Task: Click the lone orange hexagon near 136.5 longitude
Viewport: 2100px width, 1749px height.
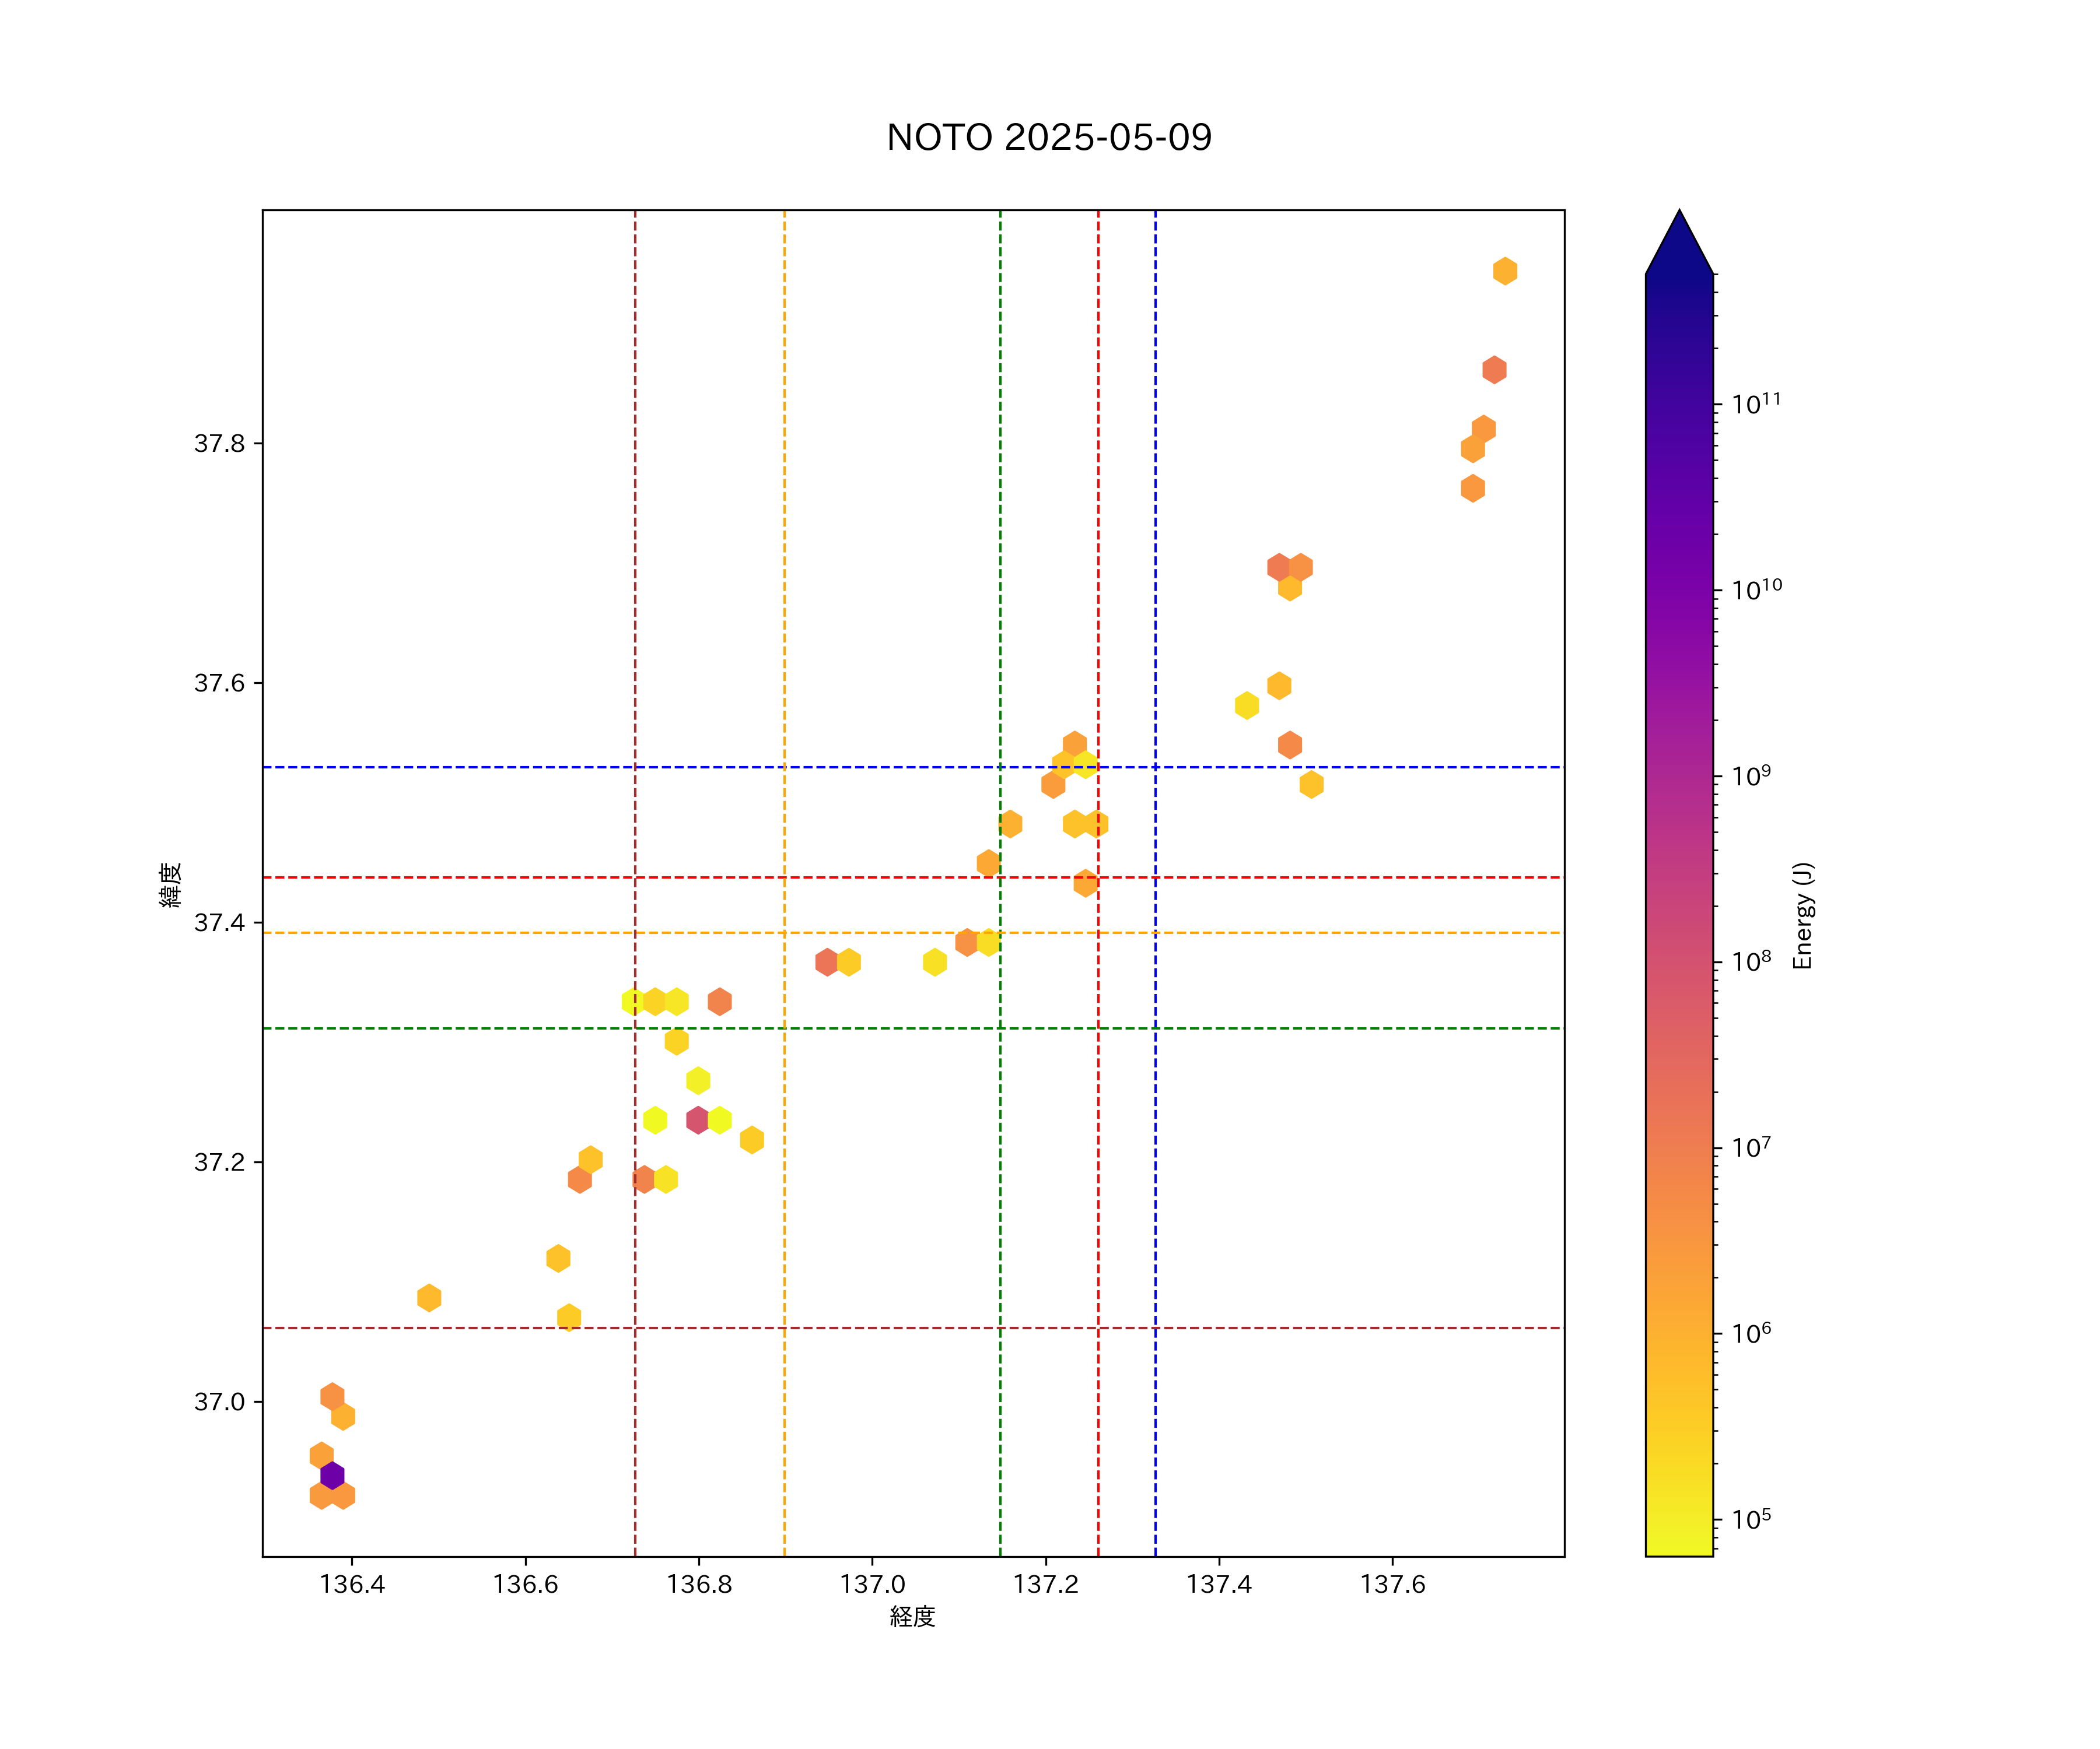Action: (x=429, y=1297)
